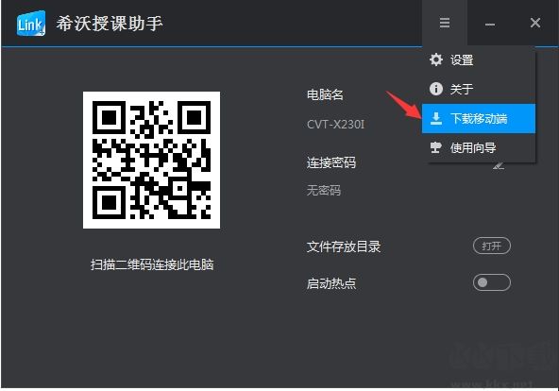Click the Link app logo icon

pyautogui.click(x=31, y=24)
